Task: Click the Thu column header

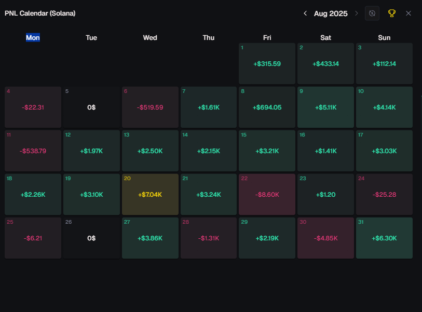Action: pyautogui.click(x=209, y=37)
